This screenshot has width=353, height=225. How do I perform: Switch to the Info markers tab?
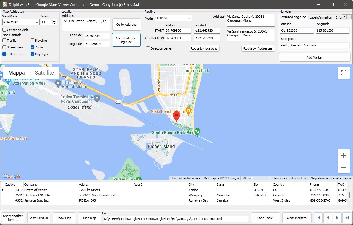[x=338, y=17]
